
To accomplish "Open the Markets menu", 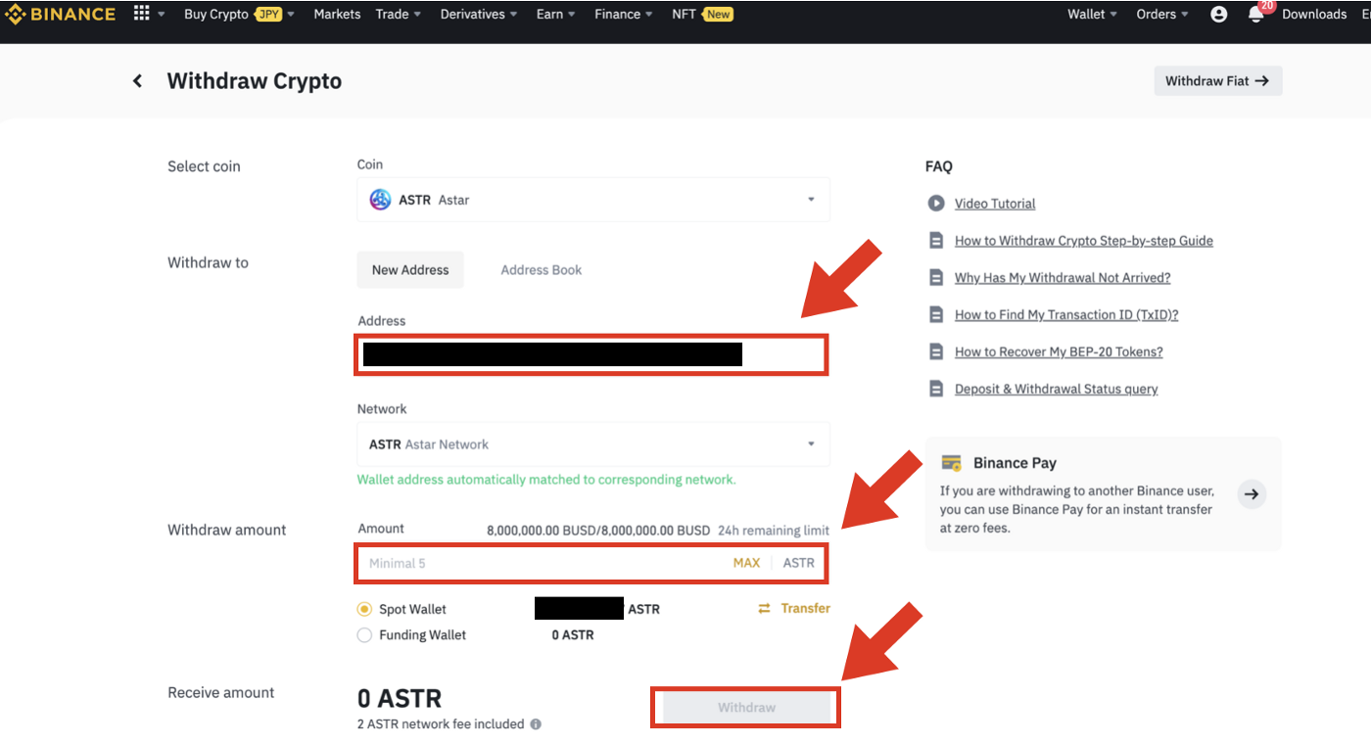I will coord(337,14).
